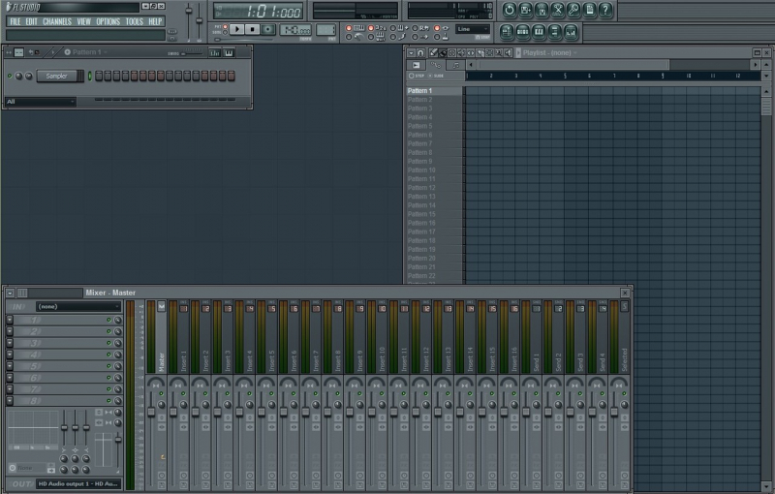Open the channel filter dropdown labeled All

pyautogui.click(x=40, y=101)
